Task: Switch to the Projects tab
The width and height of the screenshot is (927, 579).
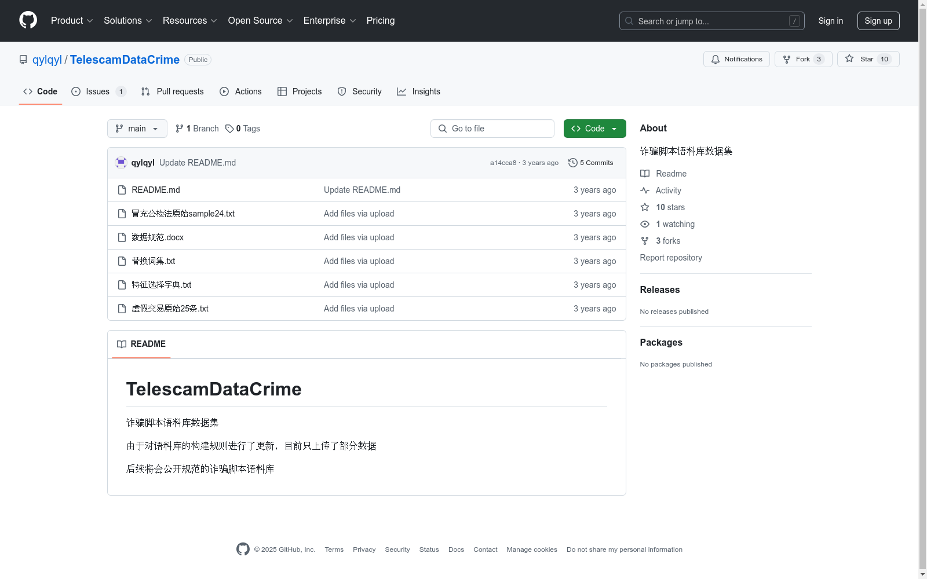Action: click(x=300, y=91)
